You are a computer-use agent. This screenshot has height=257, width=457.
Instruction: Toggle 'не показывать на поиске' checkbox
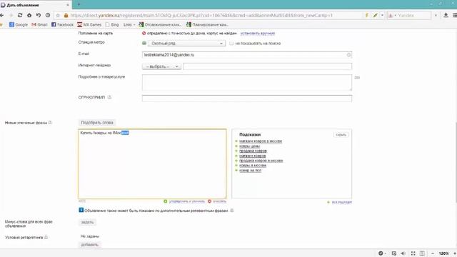pyautogui.click(x=231, y=43)
